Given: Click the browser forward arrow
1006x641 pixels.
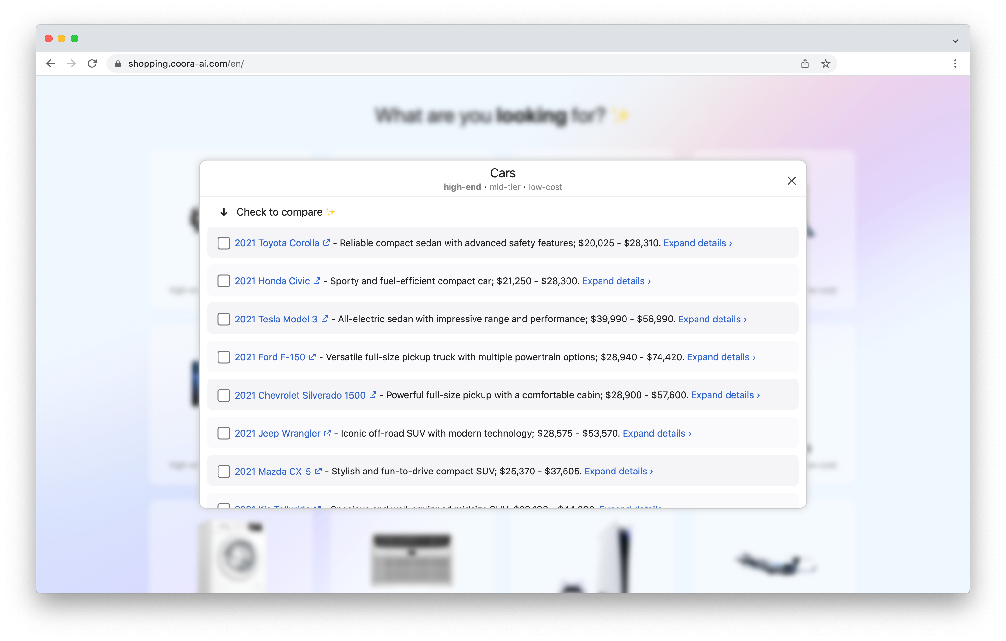Looking at the screenshot, I should 71,64.
